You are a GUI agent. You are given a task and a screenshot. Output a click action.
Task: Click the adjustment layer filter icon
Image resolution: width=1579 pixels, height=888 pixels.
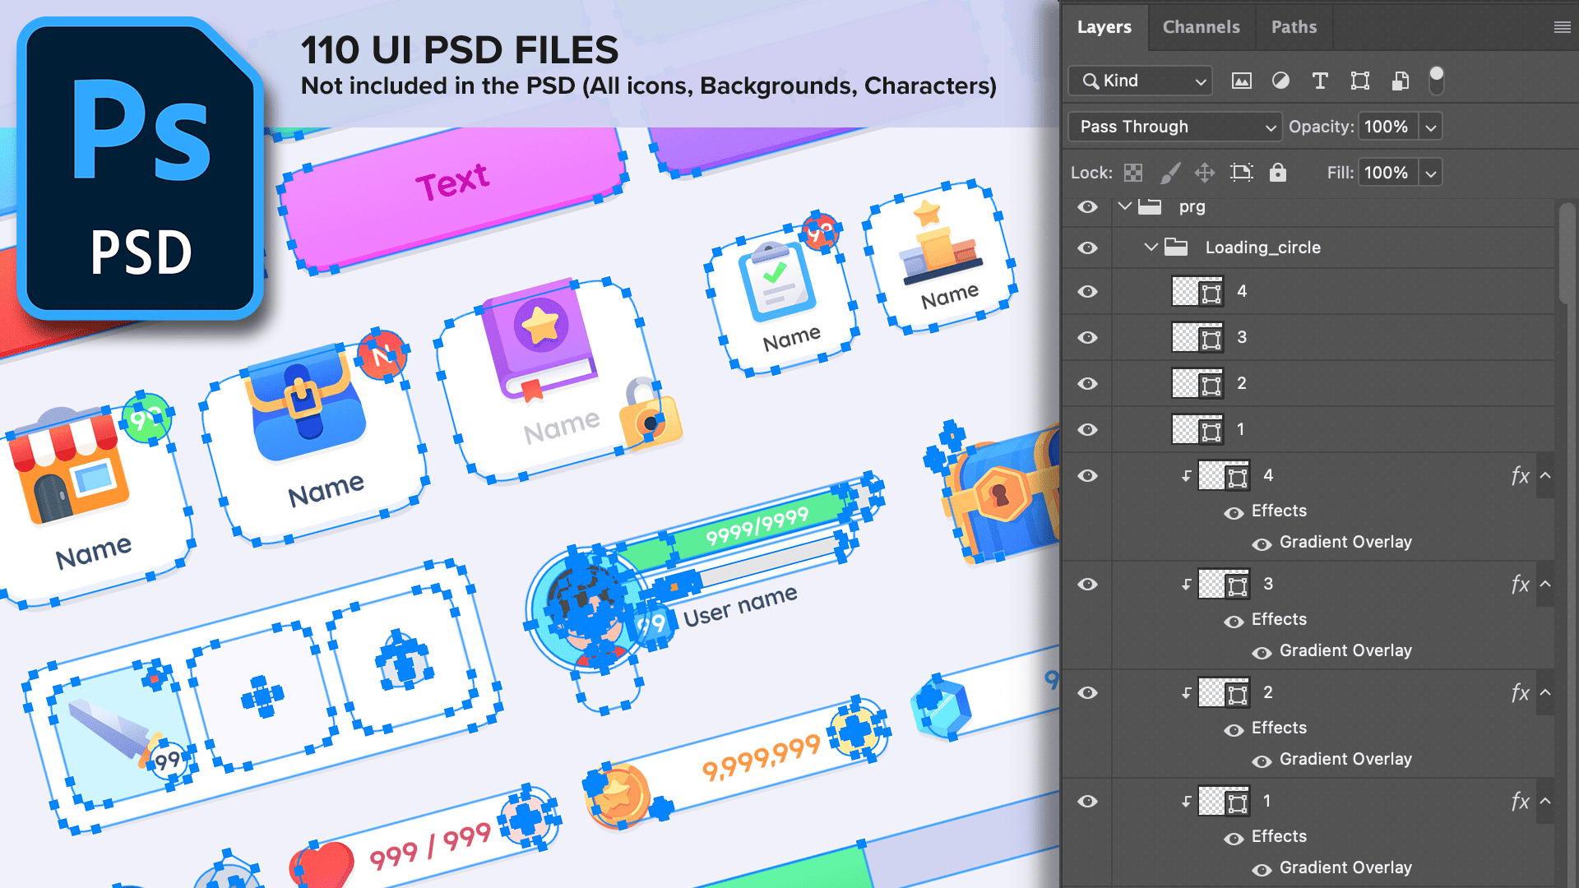click(1280, 81)
